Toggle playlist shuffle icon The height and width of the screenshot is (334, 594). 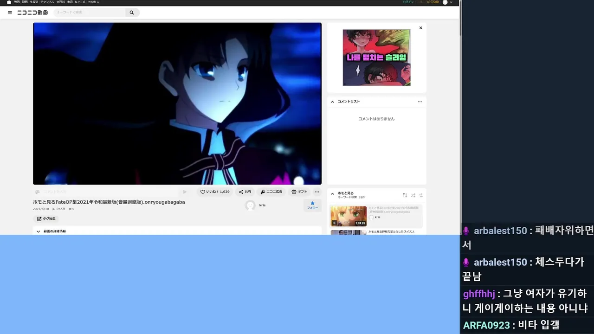pyautogui.click(x=413, y=195)
